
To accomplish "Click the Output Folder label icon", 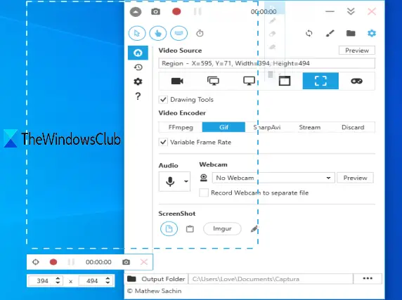I will point(131,279).
